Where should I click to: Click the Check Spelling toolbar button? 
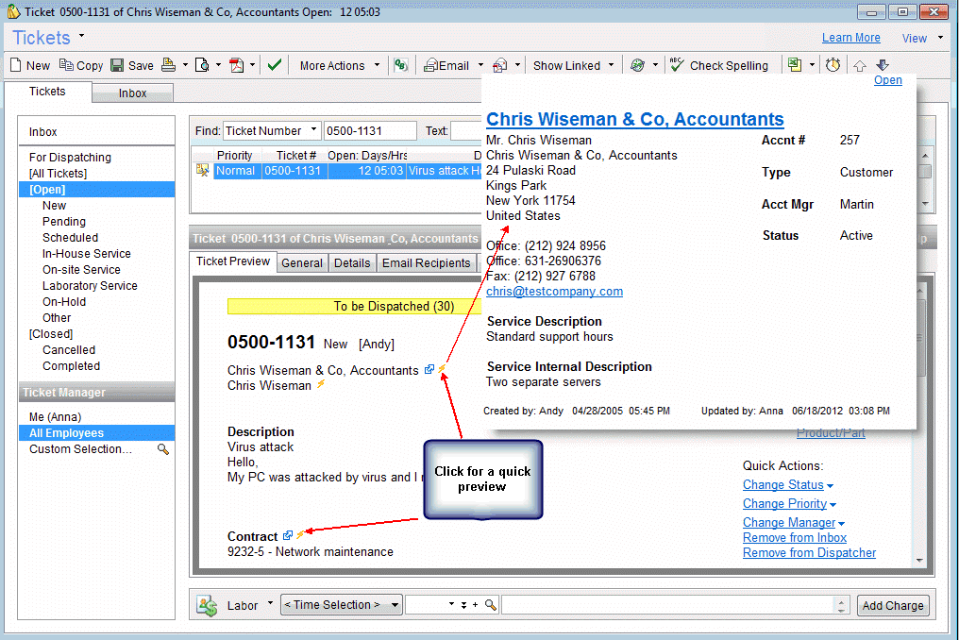point(718,65)
